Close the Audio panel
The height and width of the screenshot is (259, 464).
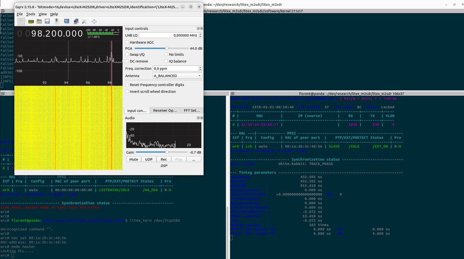point(201,118)
